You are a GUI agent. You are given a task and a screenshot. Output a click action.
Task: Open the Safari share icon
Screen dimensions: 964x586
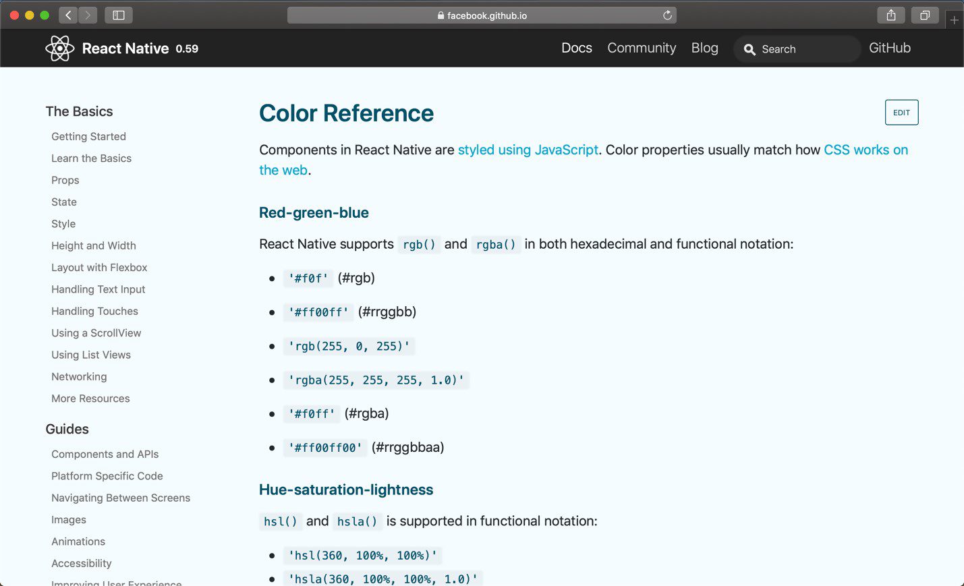tap(890, 14)
